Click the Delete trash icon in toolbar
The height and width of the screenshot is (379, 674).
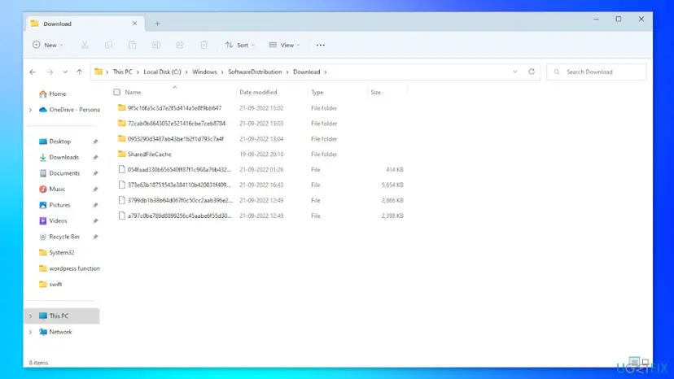(204, 45)
